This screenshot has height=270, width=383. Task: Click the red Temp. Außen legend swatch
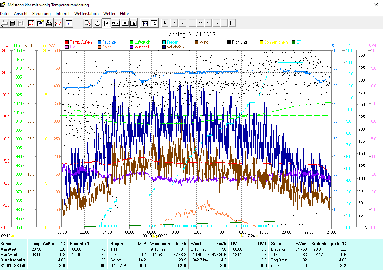pyautogui.click(x=67, y=43)
